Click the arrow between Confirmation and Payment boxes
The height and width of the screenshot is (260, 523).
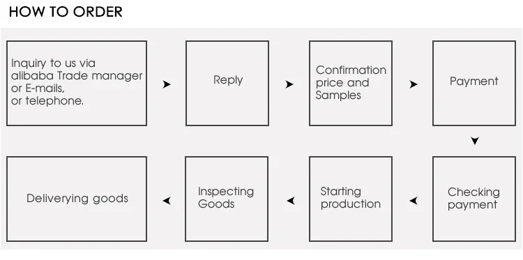[x=414, y=84]
